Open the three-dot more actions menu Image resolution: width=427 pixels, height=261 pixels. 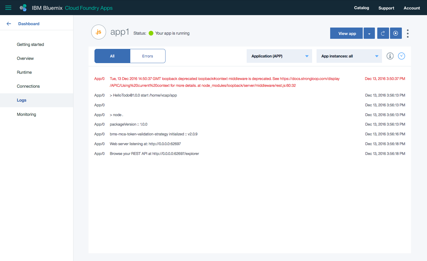tap(408, 33)
